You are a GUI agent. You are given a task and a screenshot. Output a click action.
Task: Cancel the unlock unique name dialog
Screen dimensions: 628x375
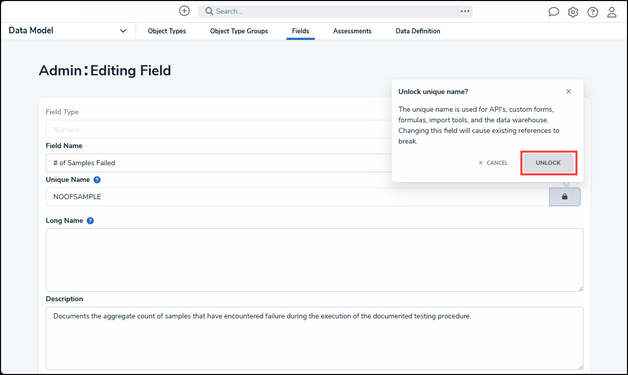[493, 163]
